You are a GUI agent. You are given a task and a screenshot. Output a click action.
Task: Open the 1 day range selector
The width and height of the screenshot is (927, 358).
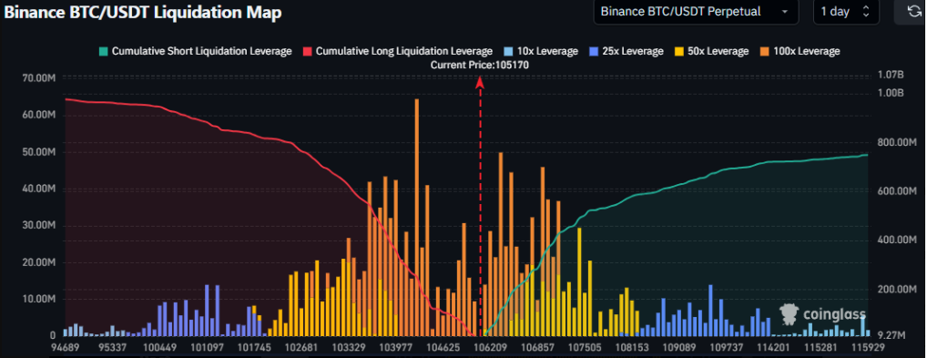(846, 11)
